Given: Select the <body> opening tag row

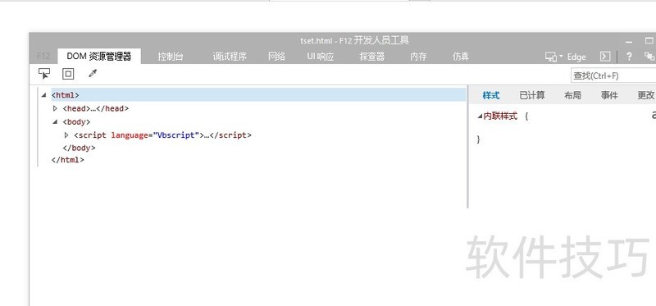Looking at the screenshot, I should pos(76,121).
